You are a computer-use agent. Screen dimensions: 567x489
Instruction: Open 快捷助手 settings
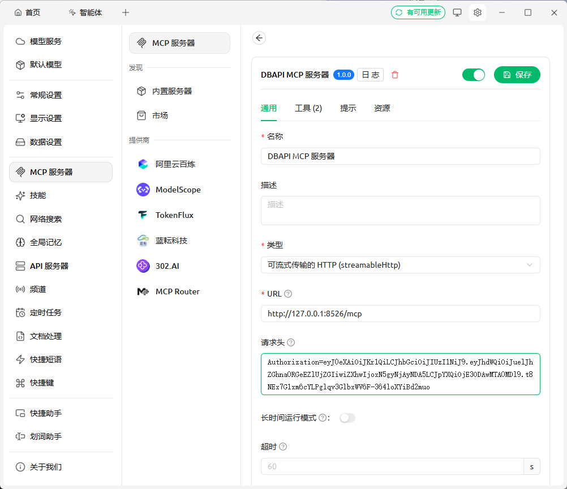[x=61, y=413]
